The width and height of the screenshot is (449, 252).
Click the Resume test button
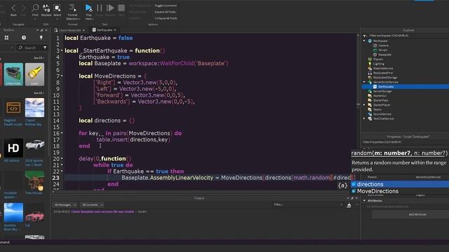(110, 10)
